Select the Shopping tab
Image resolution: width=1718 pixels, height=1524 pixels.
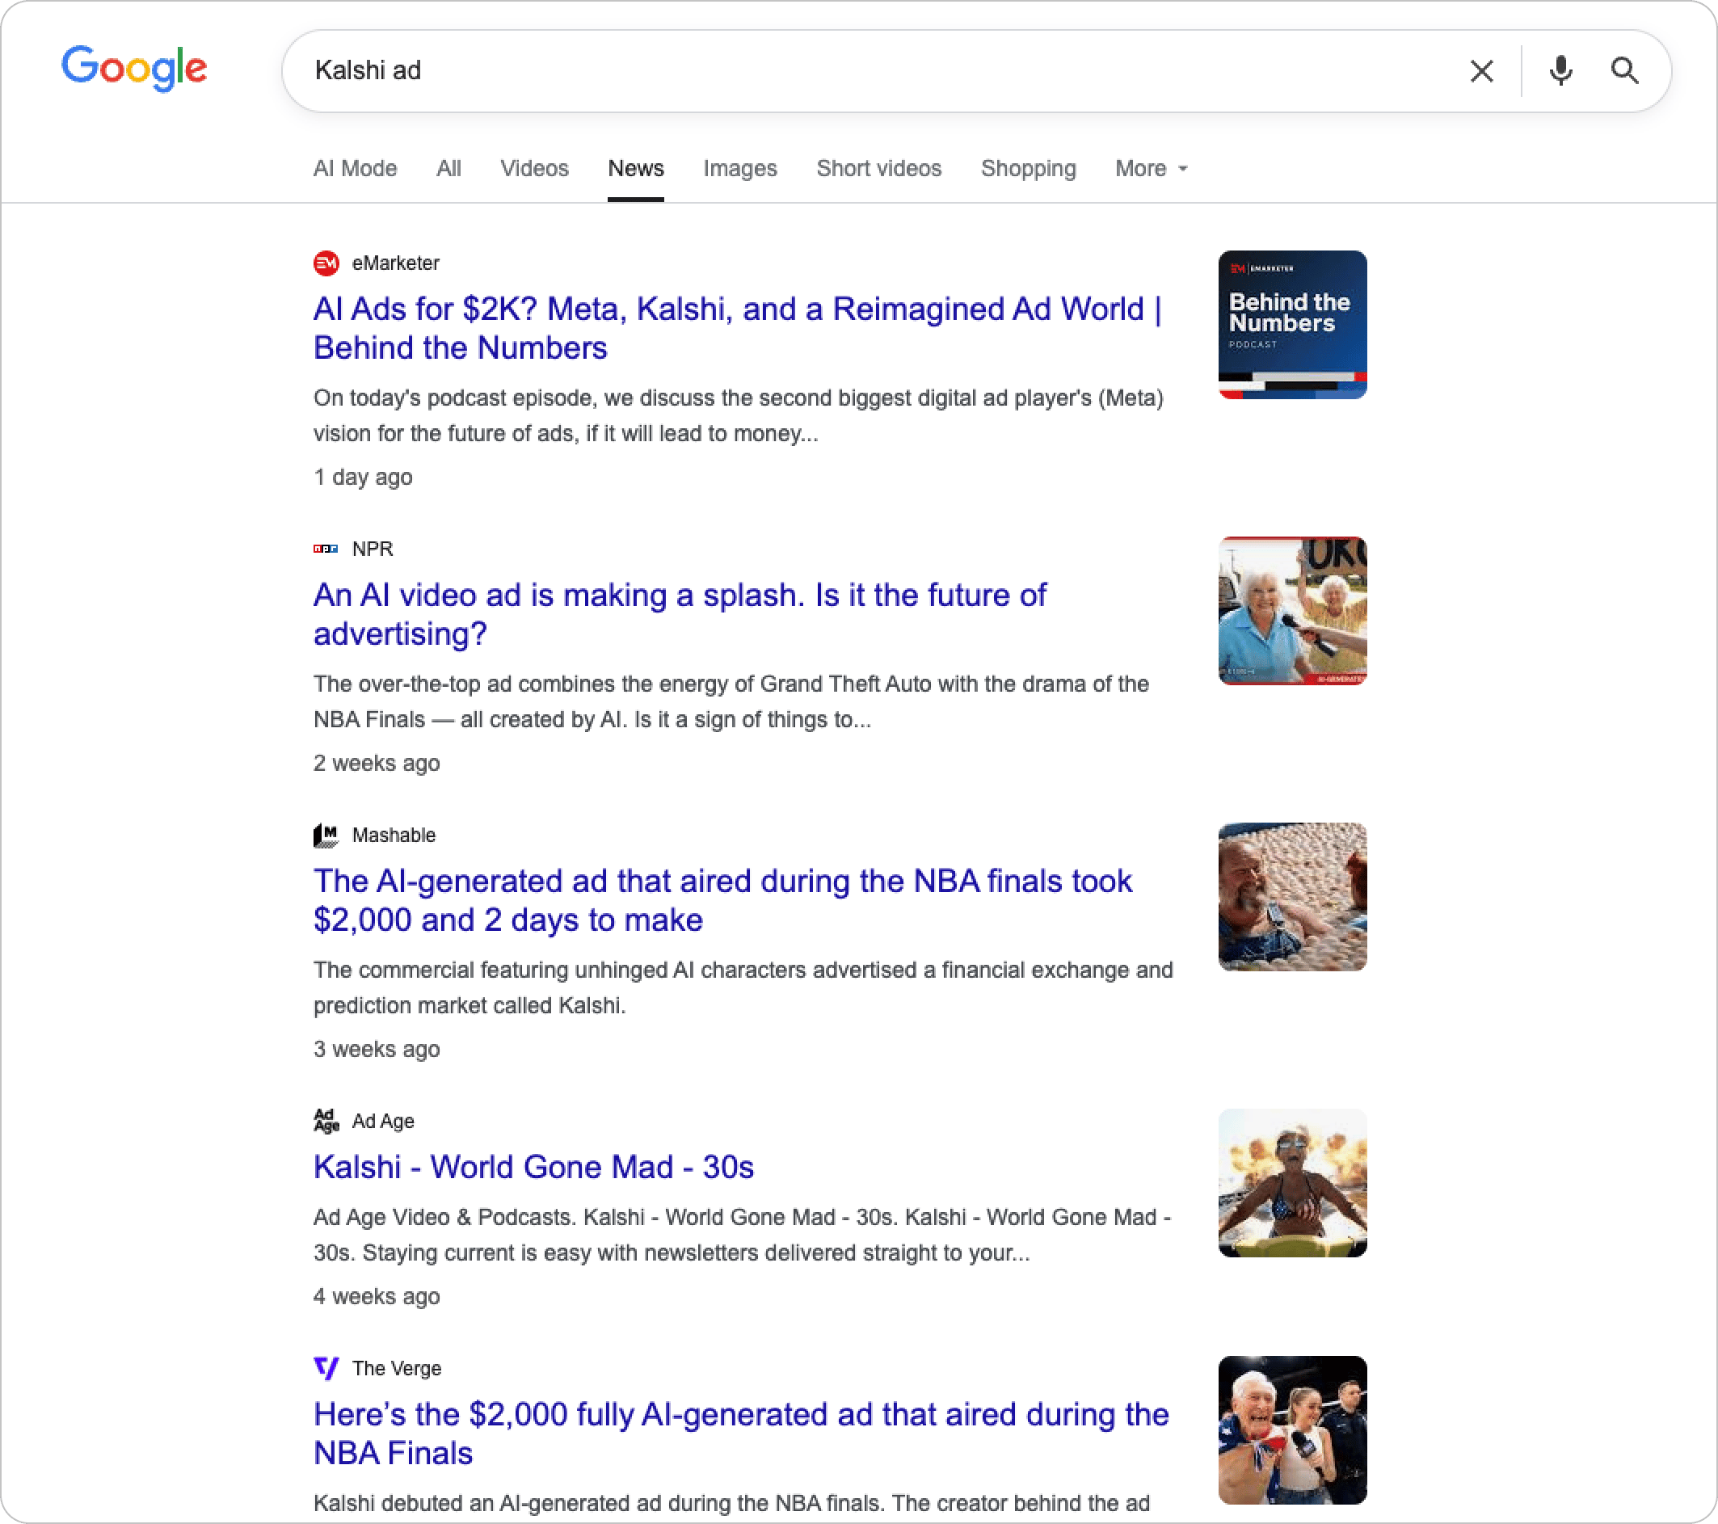point(1028,168)
